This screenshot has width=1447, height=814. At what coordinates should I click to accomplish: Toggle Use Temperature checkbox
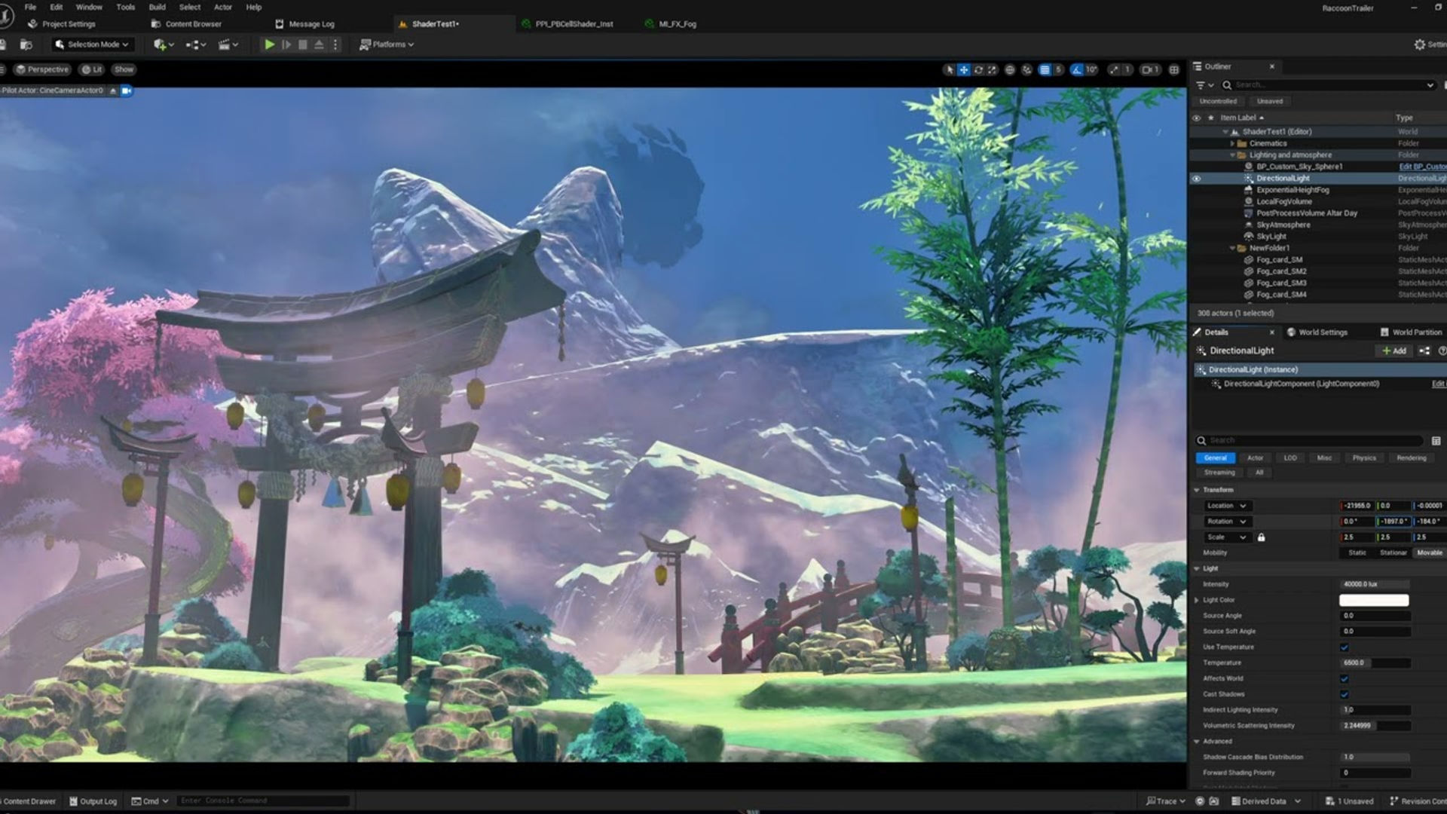pos(1345,647)
